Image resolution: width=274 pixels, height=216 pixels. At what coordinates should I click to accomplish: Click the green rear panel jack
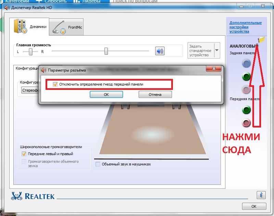(246, 76)
